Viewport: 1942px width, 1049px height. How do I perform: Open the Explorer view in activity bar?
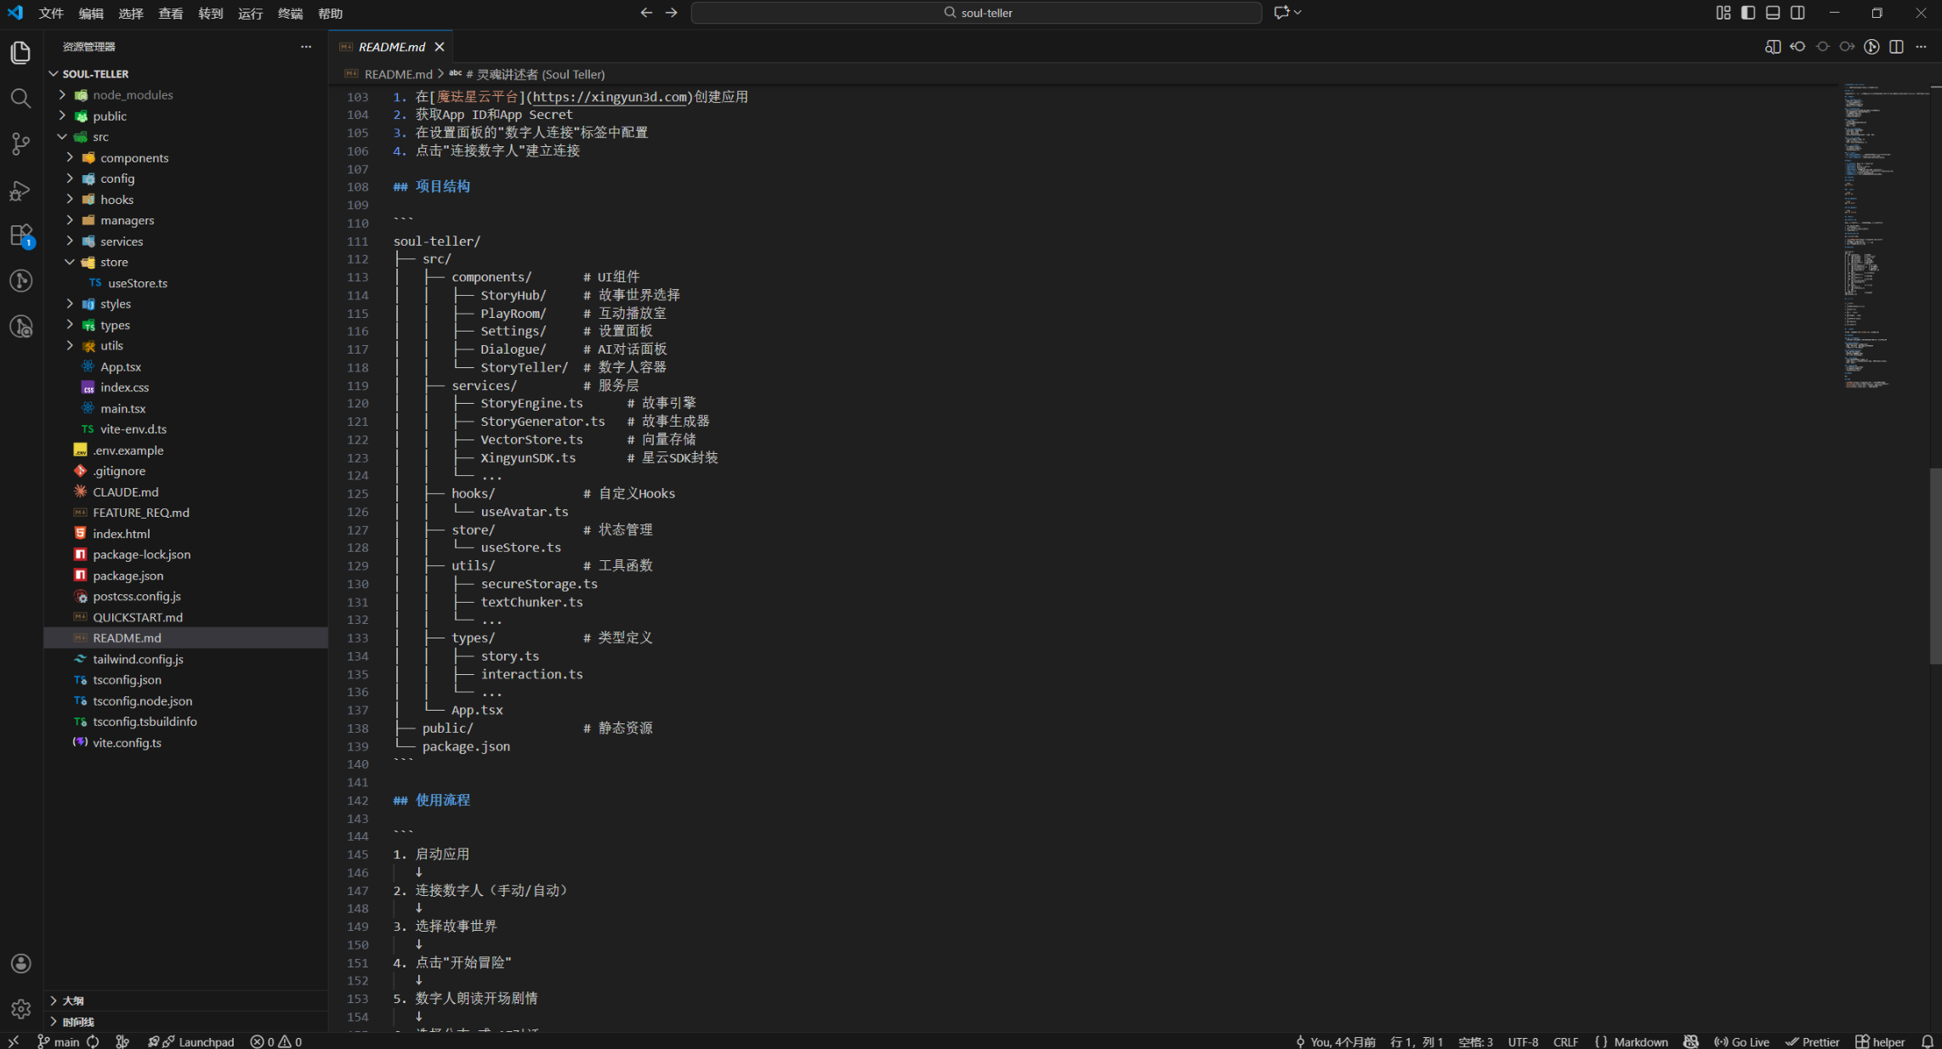click(20, 53)
